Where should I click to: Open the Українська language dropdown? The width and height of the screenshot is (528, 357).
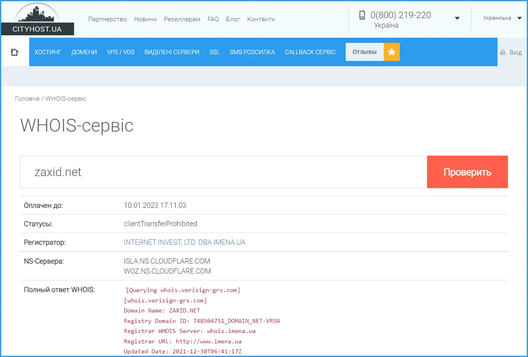click(x=502, y=18)
